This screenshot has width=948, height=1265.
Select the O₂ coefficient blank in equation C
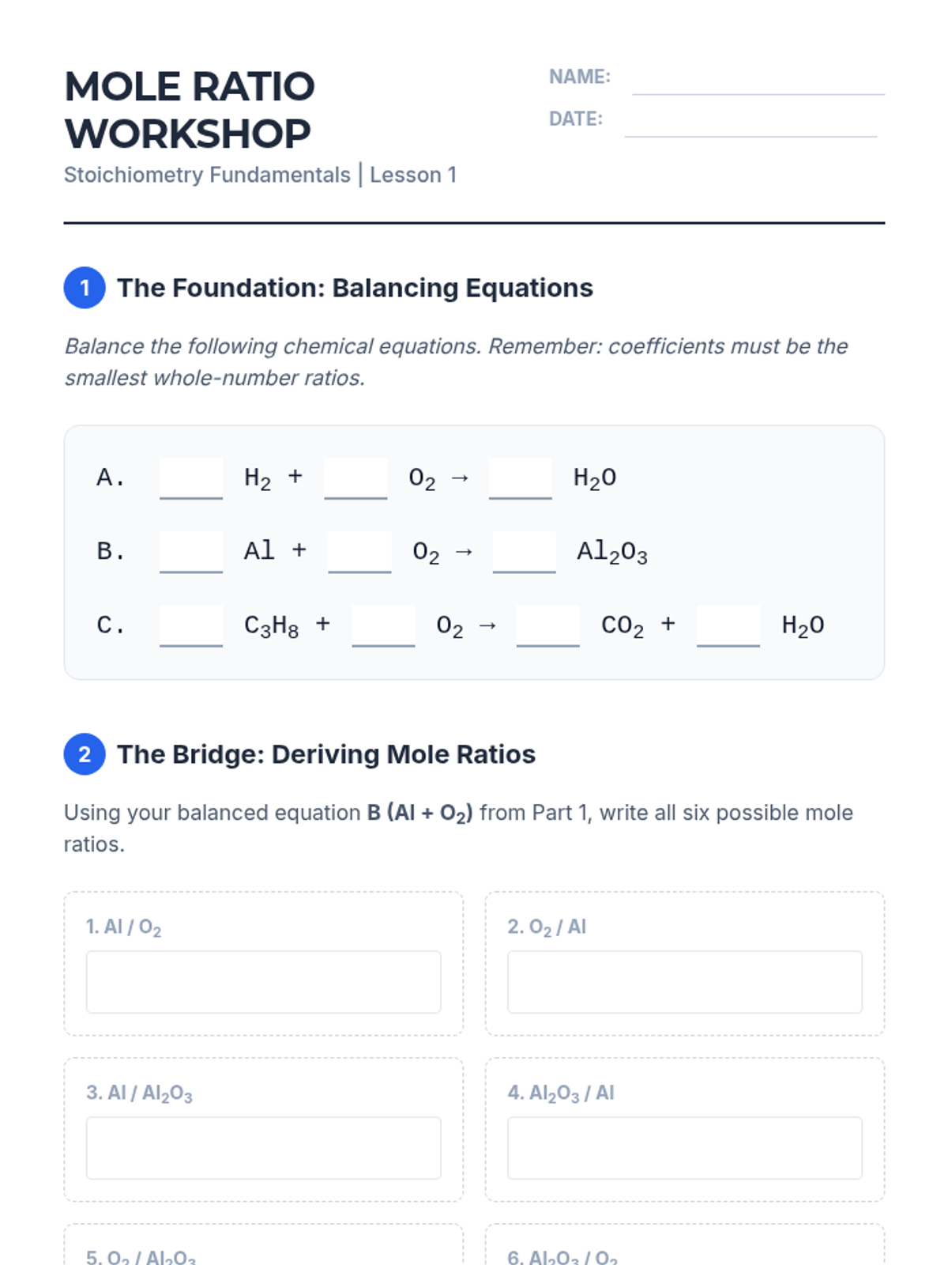[x=383, y=626]
